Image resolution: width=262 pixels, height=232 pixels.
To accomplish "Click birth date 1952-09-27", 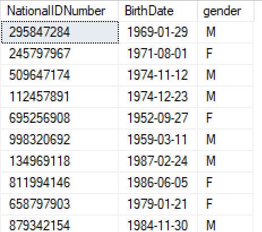I will click(158, 118).
